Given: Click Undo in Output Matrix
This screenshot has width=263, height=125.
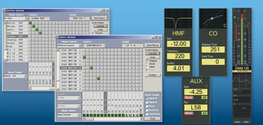Looking at the screenshot, I should (x=100, y=30).
